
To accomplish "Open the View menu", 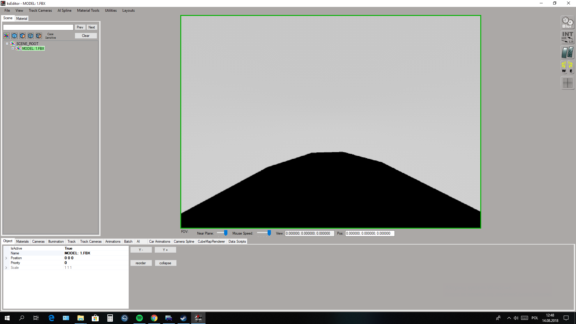I will [19, 10].
